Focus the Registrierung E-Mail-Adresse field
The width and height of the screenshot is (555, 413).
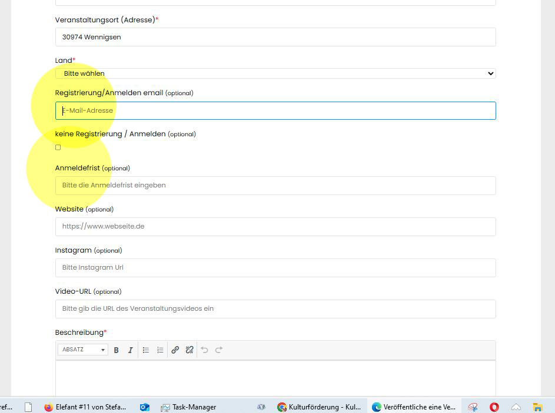pos(275,110)
